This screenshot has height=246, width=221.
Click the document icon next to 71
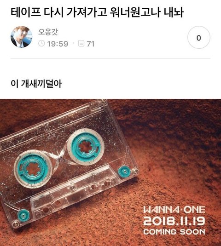pyautogui.click(x=81, y=43)
